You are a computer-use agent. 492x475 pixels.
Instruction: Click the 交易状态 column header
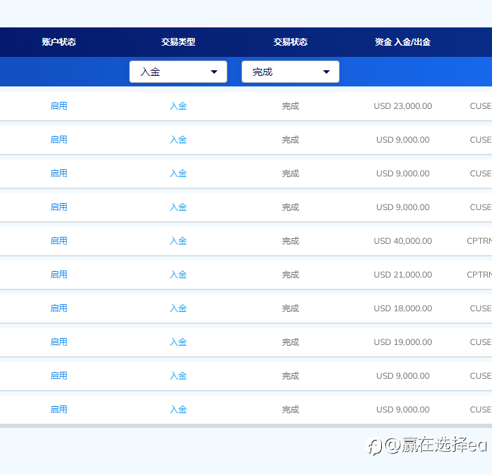click(x=291, y=41)
